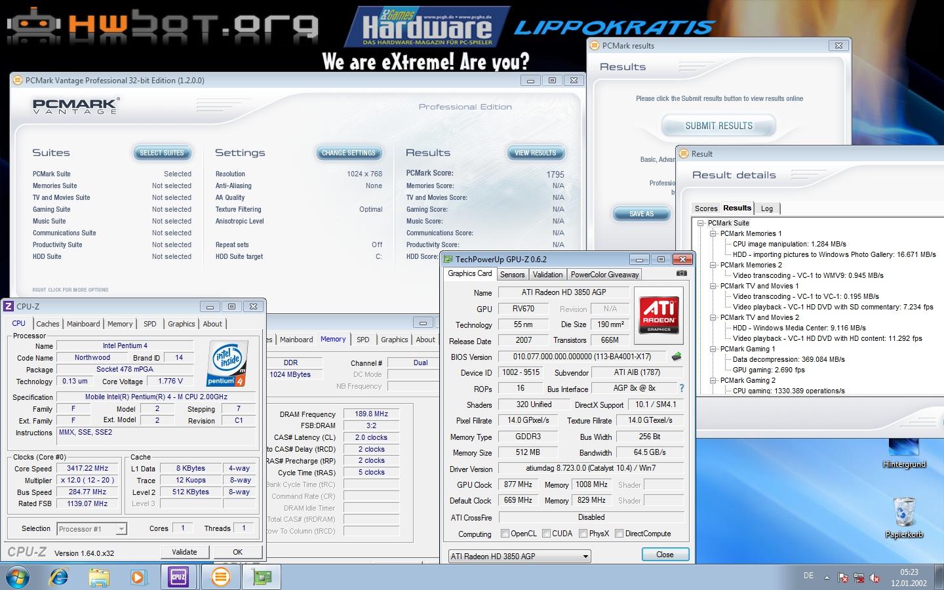Switch to the Log tab in Result details
Image resolution: width=944 pixels, height=590 pixels.
coord(767,208)
